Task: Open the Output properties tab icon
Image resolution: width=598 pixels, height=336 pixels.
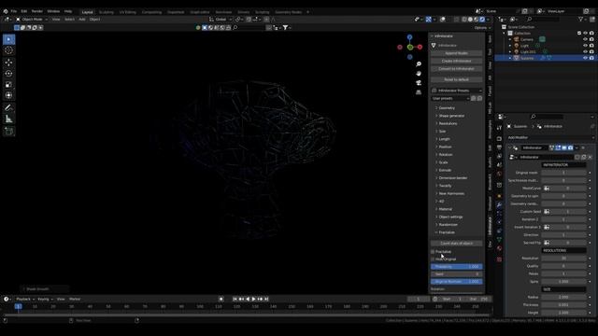Action: click(x=499, y=147)
